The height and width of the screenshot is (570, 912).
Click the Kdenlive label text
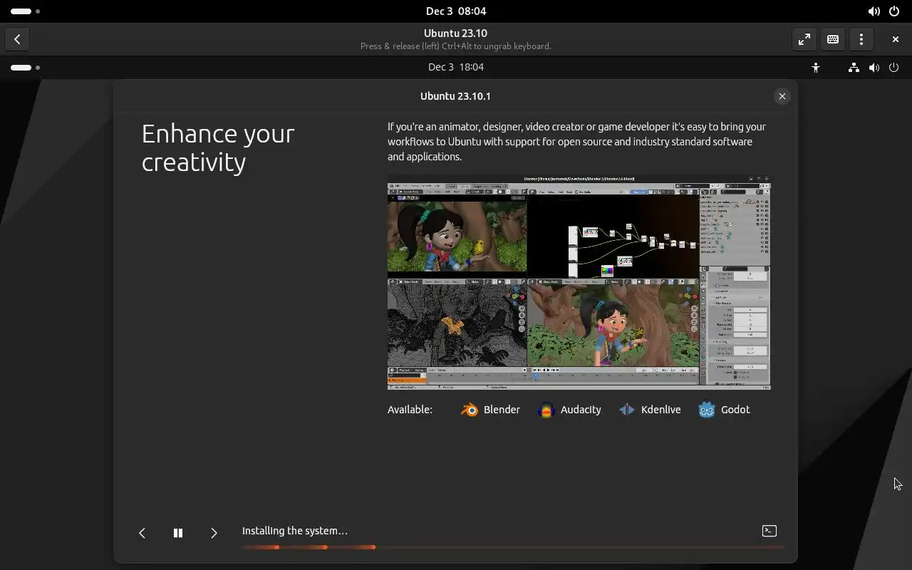click(x=660, y=410)
